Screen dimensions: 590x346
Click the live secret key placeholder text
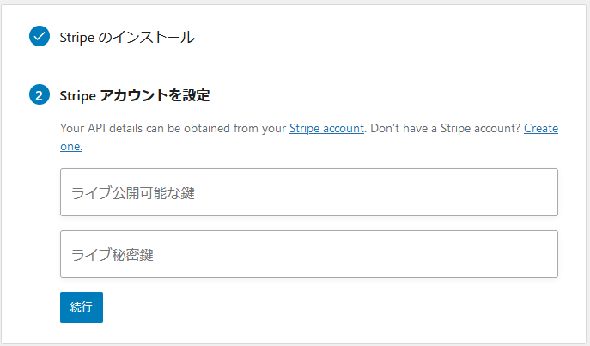113,255
